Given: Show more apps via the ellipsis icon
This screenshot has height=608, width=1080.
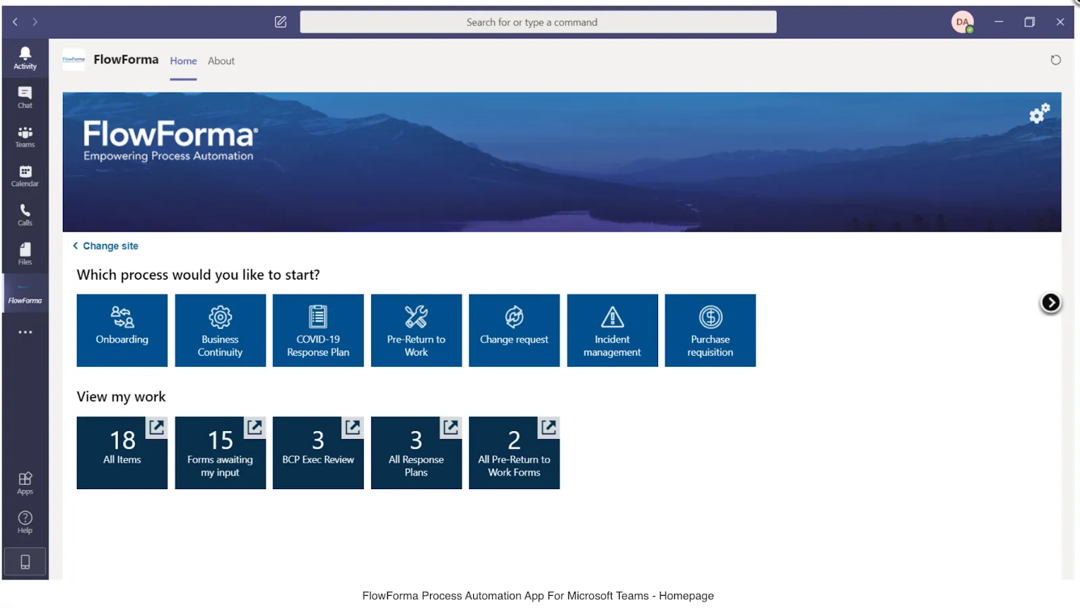Looking at the screenshot, I should click(x=25, y=332).
